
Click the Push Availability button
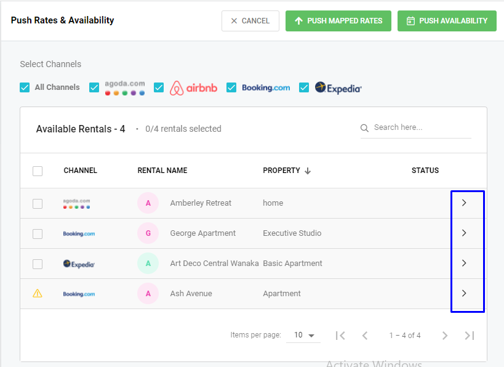pyautogui.click(x=447, y=21)
